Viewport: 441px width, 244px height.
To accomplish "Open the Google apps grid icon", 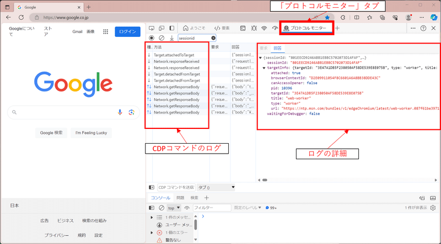I will (106, 32).
